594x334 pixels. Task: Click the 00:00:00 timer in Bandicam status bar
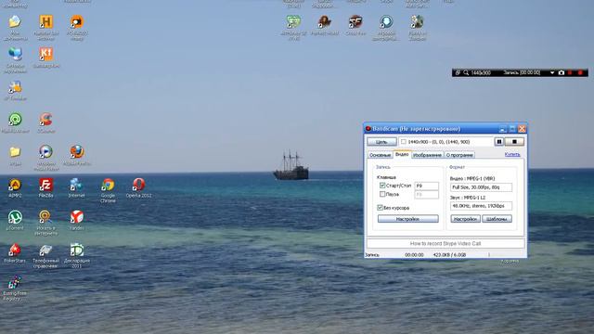click(414, 255)
